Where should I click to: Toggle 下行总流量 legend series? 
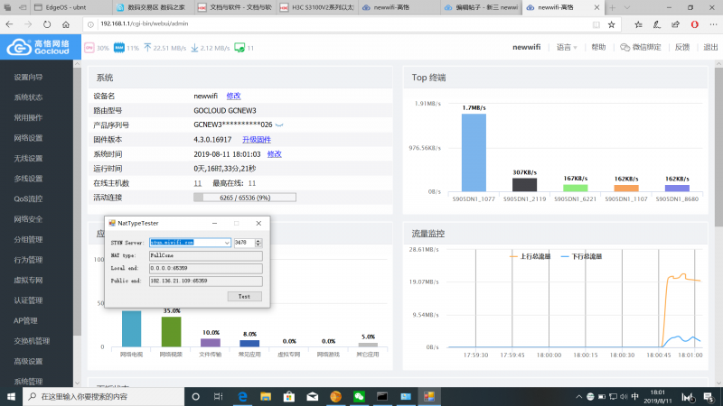pyautogui.click(x=581, y=256)
